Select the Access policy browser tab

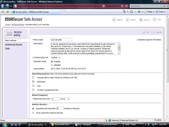pyautogui.click(x=36, y=12)
